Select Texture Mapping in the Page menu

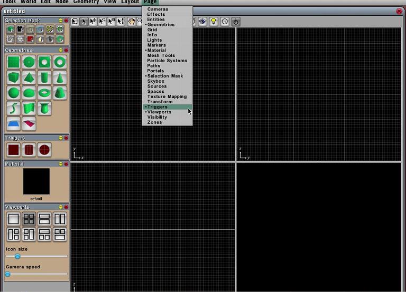click(x=167, y=96)
